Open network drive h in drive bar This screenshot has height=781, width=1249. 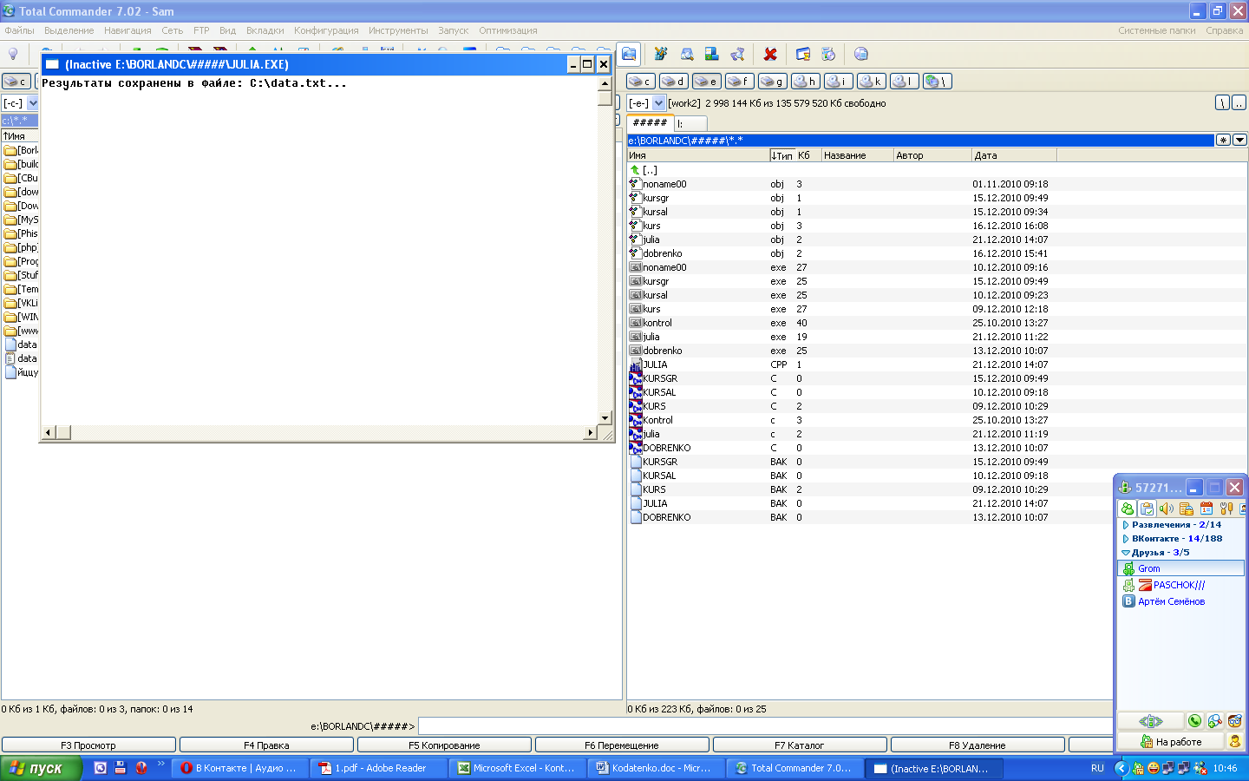pyautogui.click(x=805, y=81)
